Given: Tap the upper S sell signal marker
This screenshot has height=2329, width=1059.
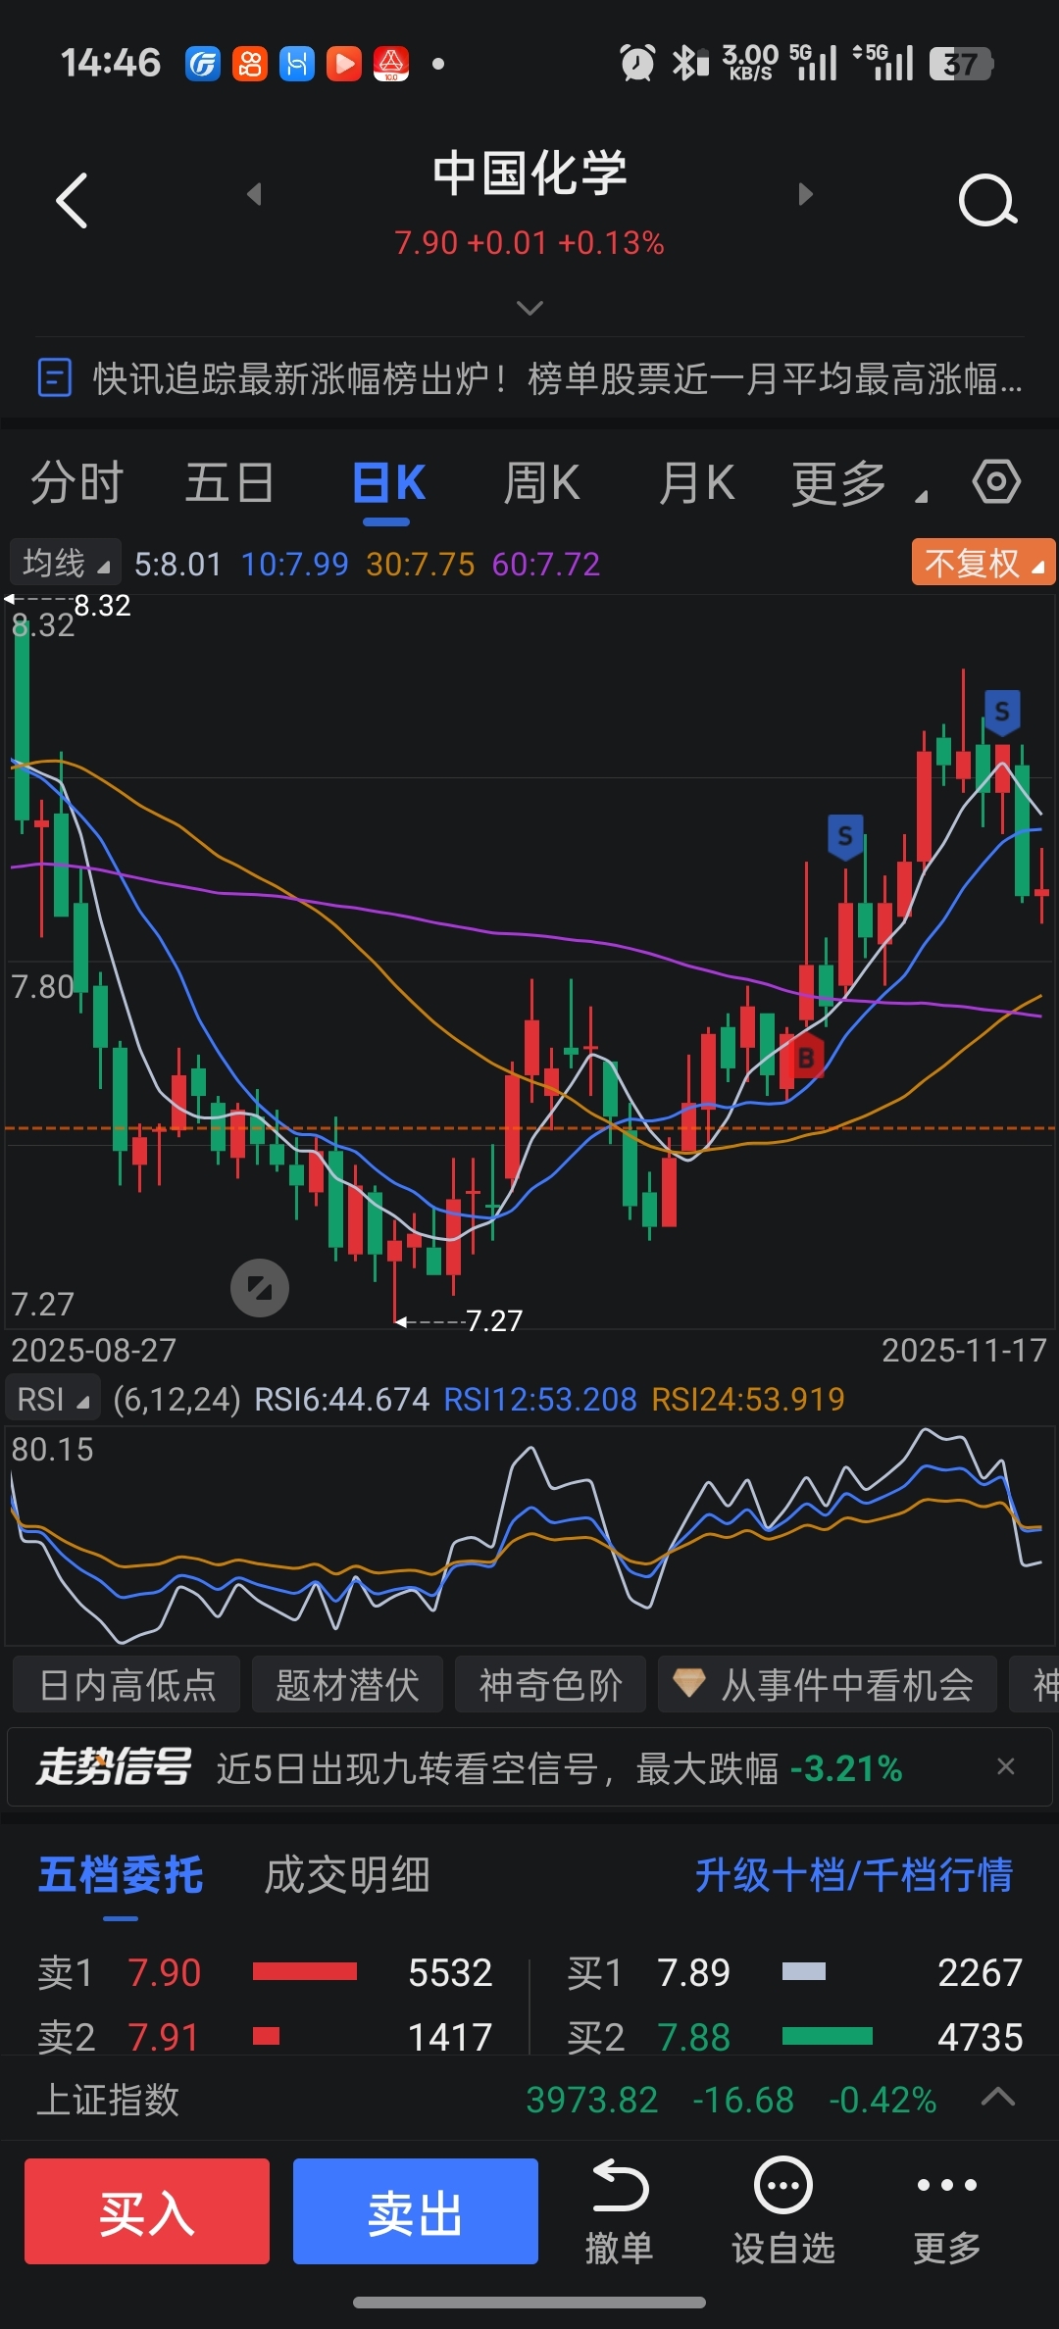Looking at the screenshot, I should 1001,713.
